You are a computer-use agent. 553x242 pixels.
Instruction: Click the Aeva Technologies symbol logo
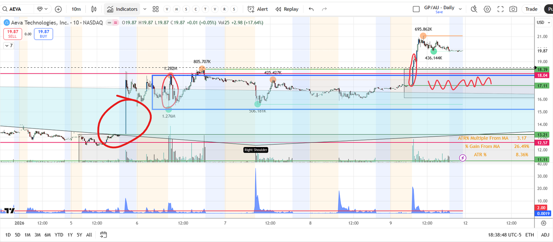point(6,22)
